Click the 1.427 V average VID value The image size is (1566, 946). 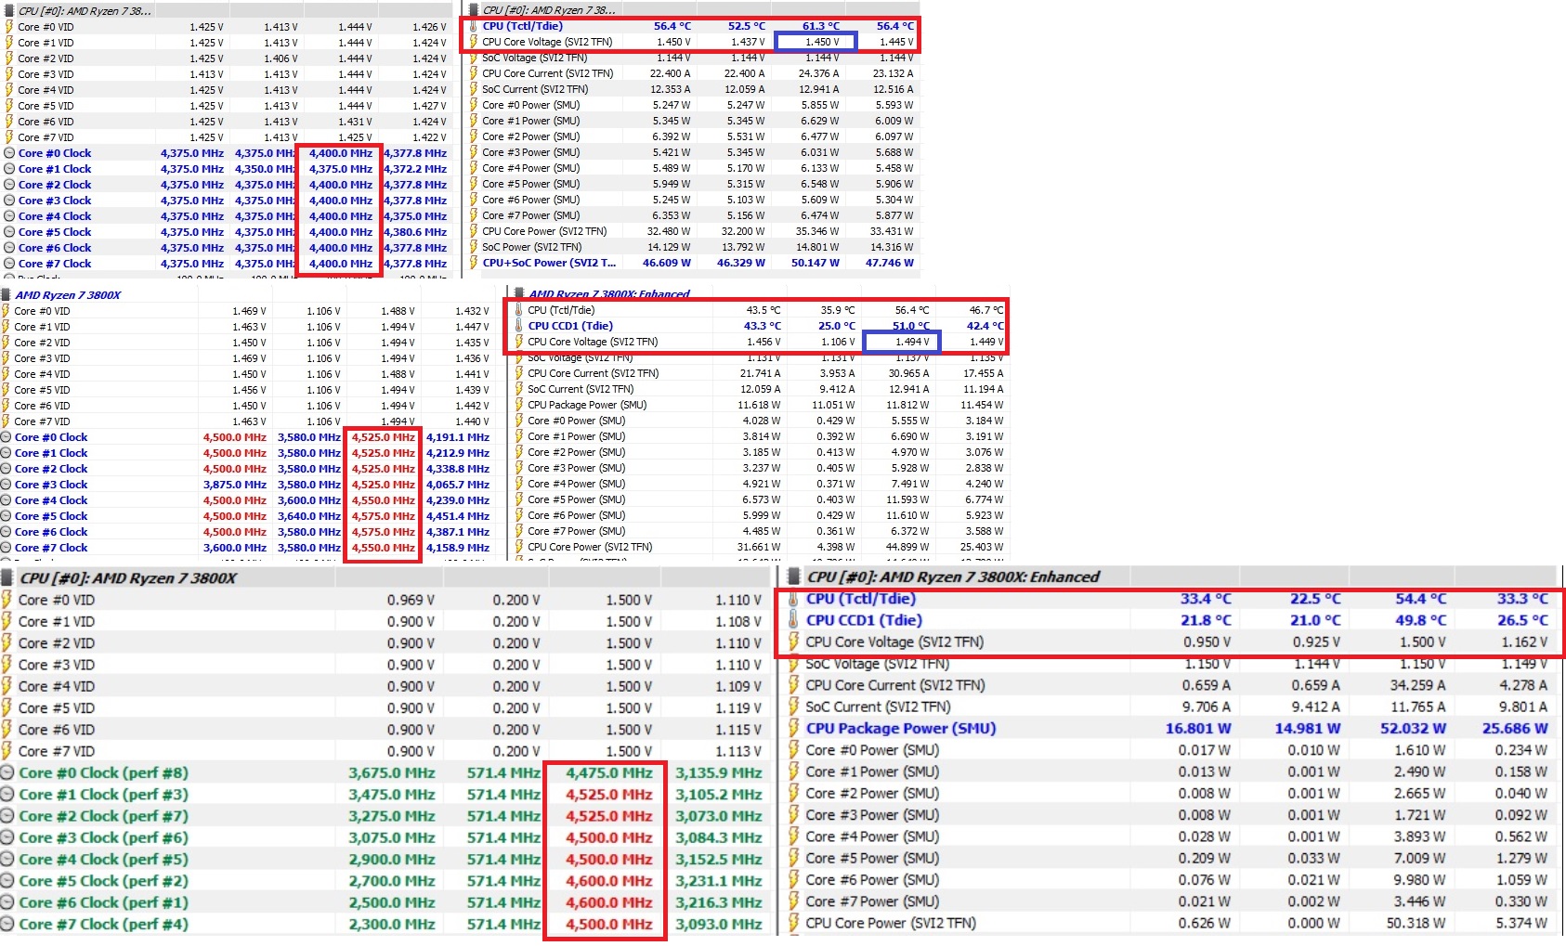pos(429,106)
